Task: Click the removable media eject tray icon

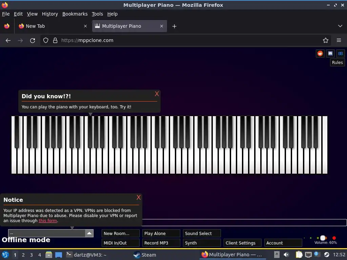Action: coord(277,255)
